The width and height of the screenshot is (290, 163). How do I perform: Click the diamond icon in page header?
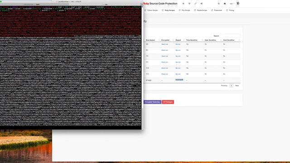pos(189,4)
